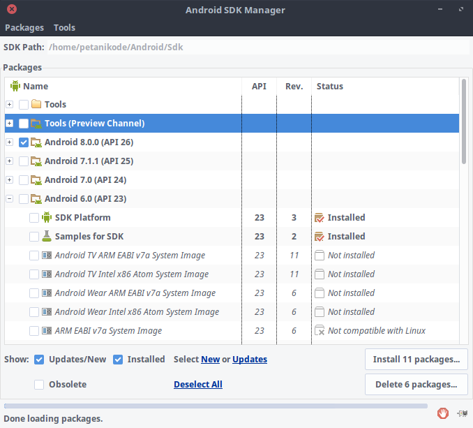
Task: Open the SDK Manager log icon
Action: (462, 413)
